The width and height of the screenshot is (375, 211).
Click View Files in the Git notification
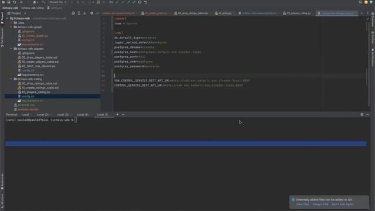click(x=302, y=205)
